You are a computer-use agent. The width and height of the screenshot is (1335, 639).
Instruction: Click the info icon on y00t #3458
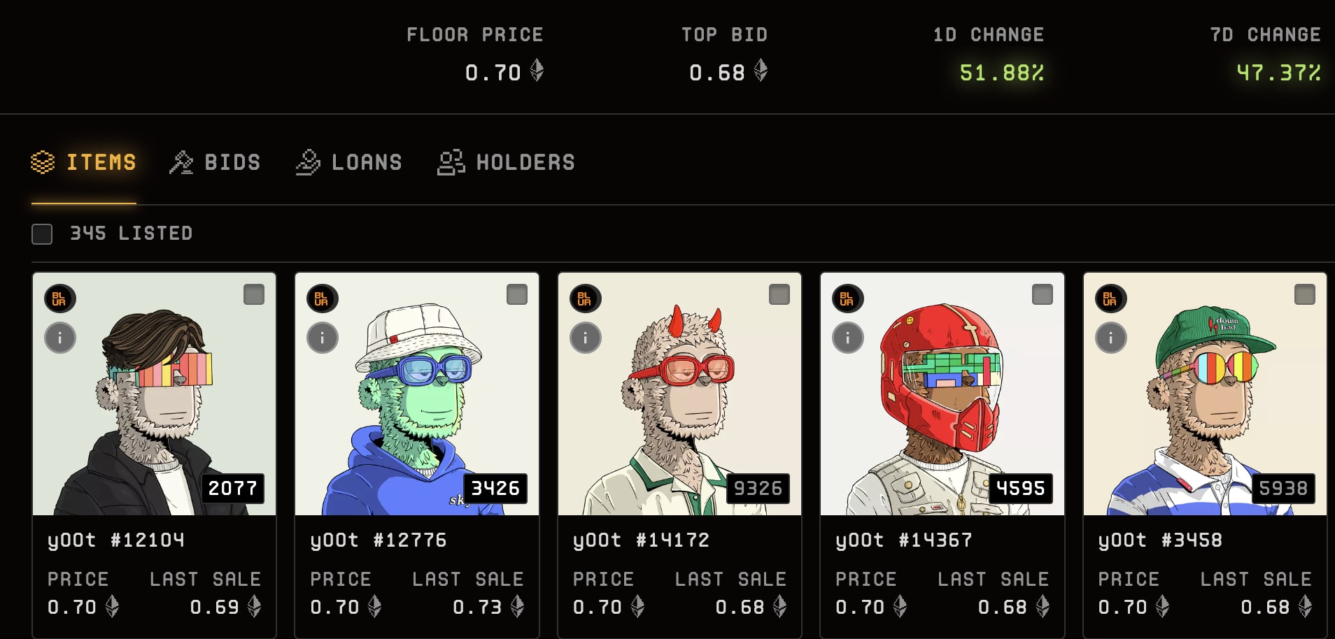[x=1111, y=338]
